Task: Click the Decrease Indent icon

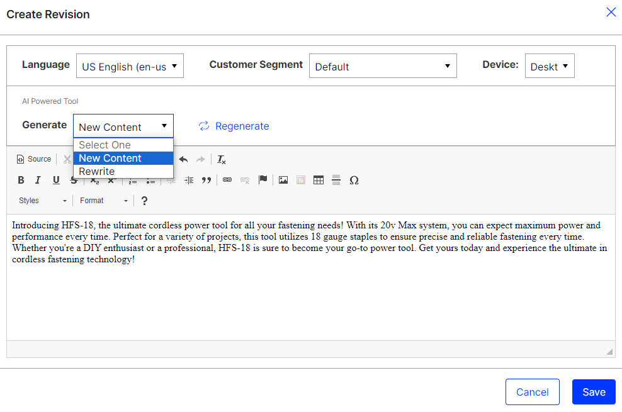Action: coord(171,181)
